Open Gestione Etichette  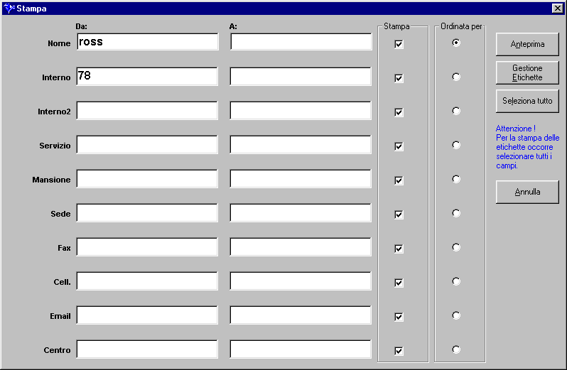click(x=527, y=72)
